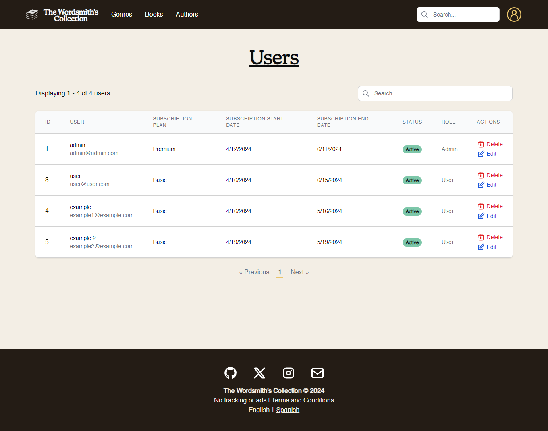The image size is (548, 431).
Task: Click the pencil icon for example2@example.com row
Action: (x=481, y=247)
